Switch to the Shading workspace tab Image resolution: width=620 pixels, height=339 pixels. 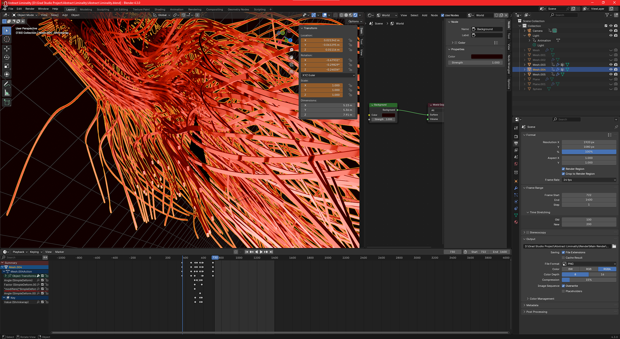pos(160,9)
